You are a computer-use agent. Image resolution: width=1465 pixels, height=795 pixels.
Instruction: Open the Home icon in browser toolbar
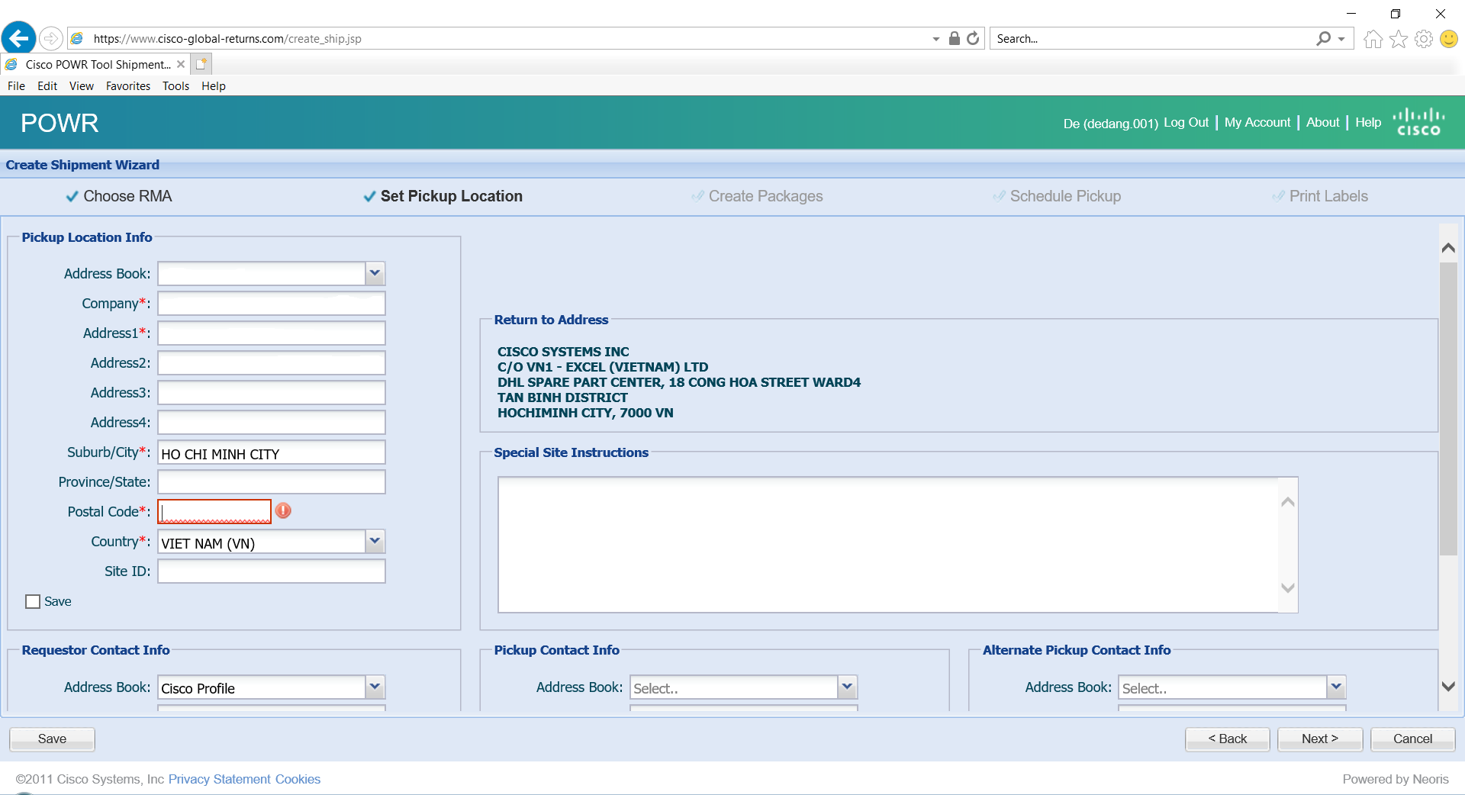pyautogui.click(x=1373, y=39)
